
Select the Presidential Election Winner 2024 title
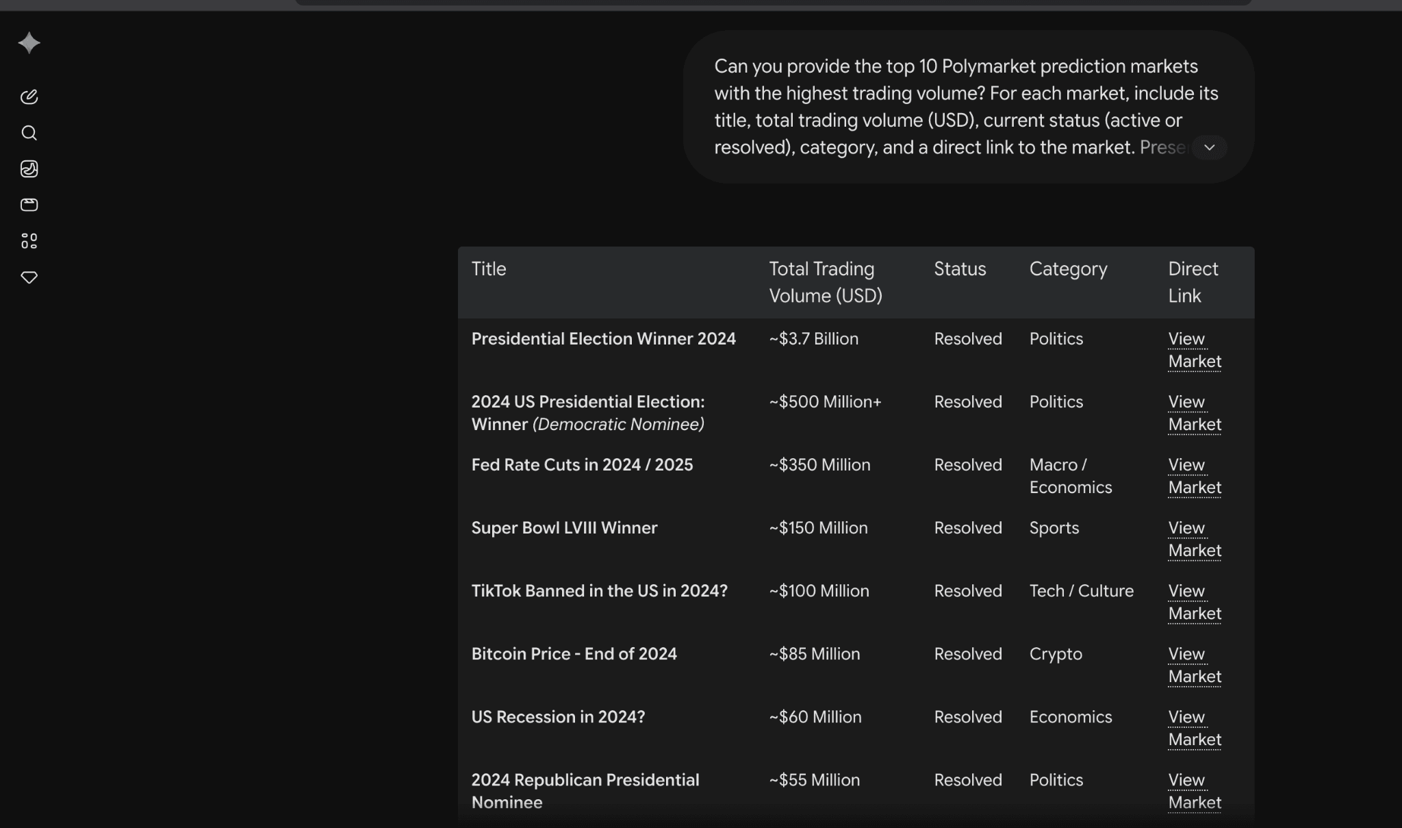(604, 339)
